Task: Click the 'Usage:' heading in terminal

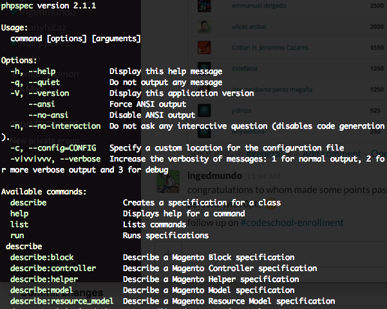Action: (x=15, y=28)
